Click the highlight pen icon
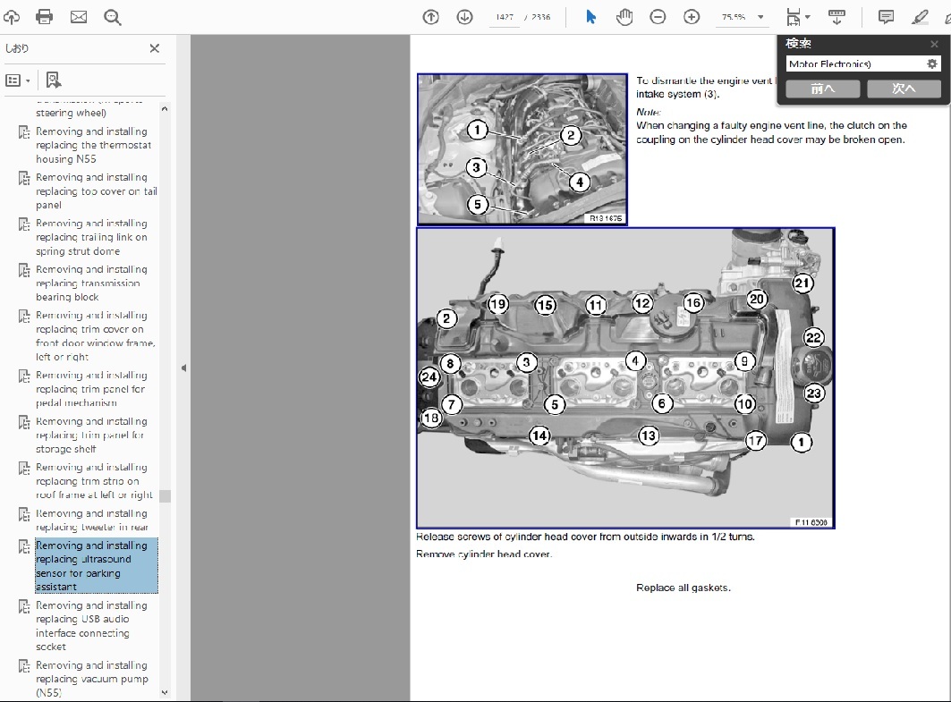Screen dimensions: 951x702 pos(920,17)
